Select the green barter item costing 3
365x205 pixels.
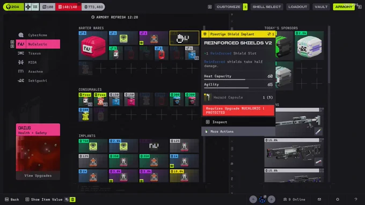coord(116,53)
